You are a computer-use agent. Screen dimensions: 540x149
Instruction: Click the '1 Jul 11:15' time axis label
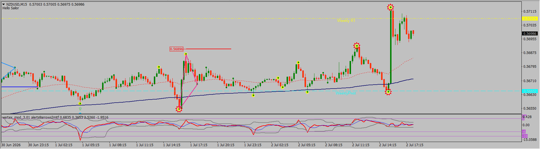145,145
